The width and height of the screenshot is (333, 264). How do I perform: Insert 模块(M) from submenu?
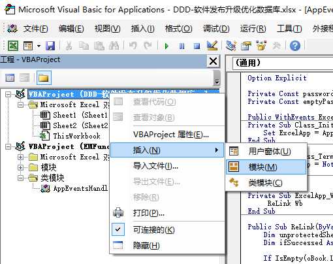266,167
